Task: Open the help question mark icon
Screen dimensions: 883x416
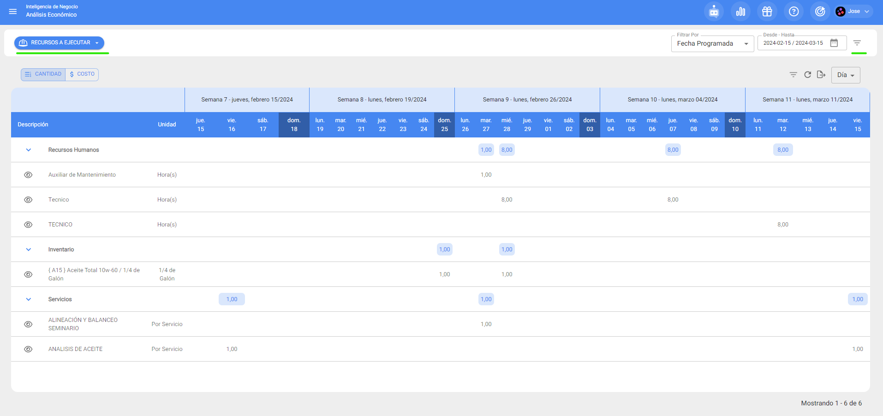Action: (794, 12)
